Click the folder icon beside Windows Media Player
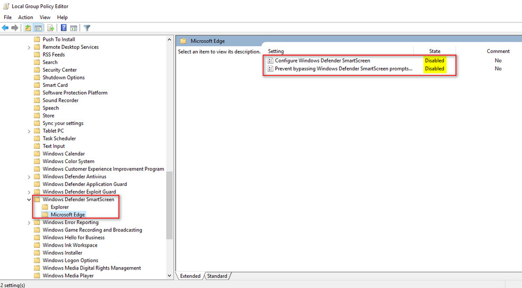 coord(37,276)
